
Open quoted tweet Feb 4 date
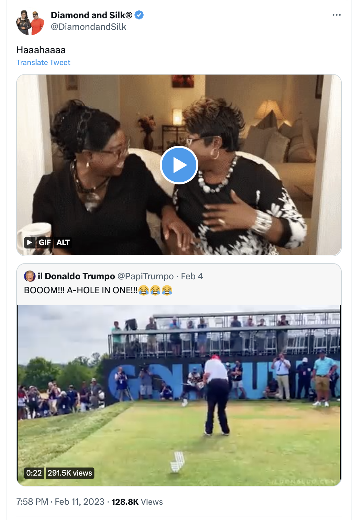pos(192,276)
